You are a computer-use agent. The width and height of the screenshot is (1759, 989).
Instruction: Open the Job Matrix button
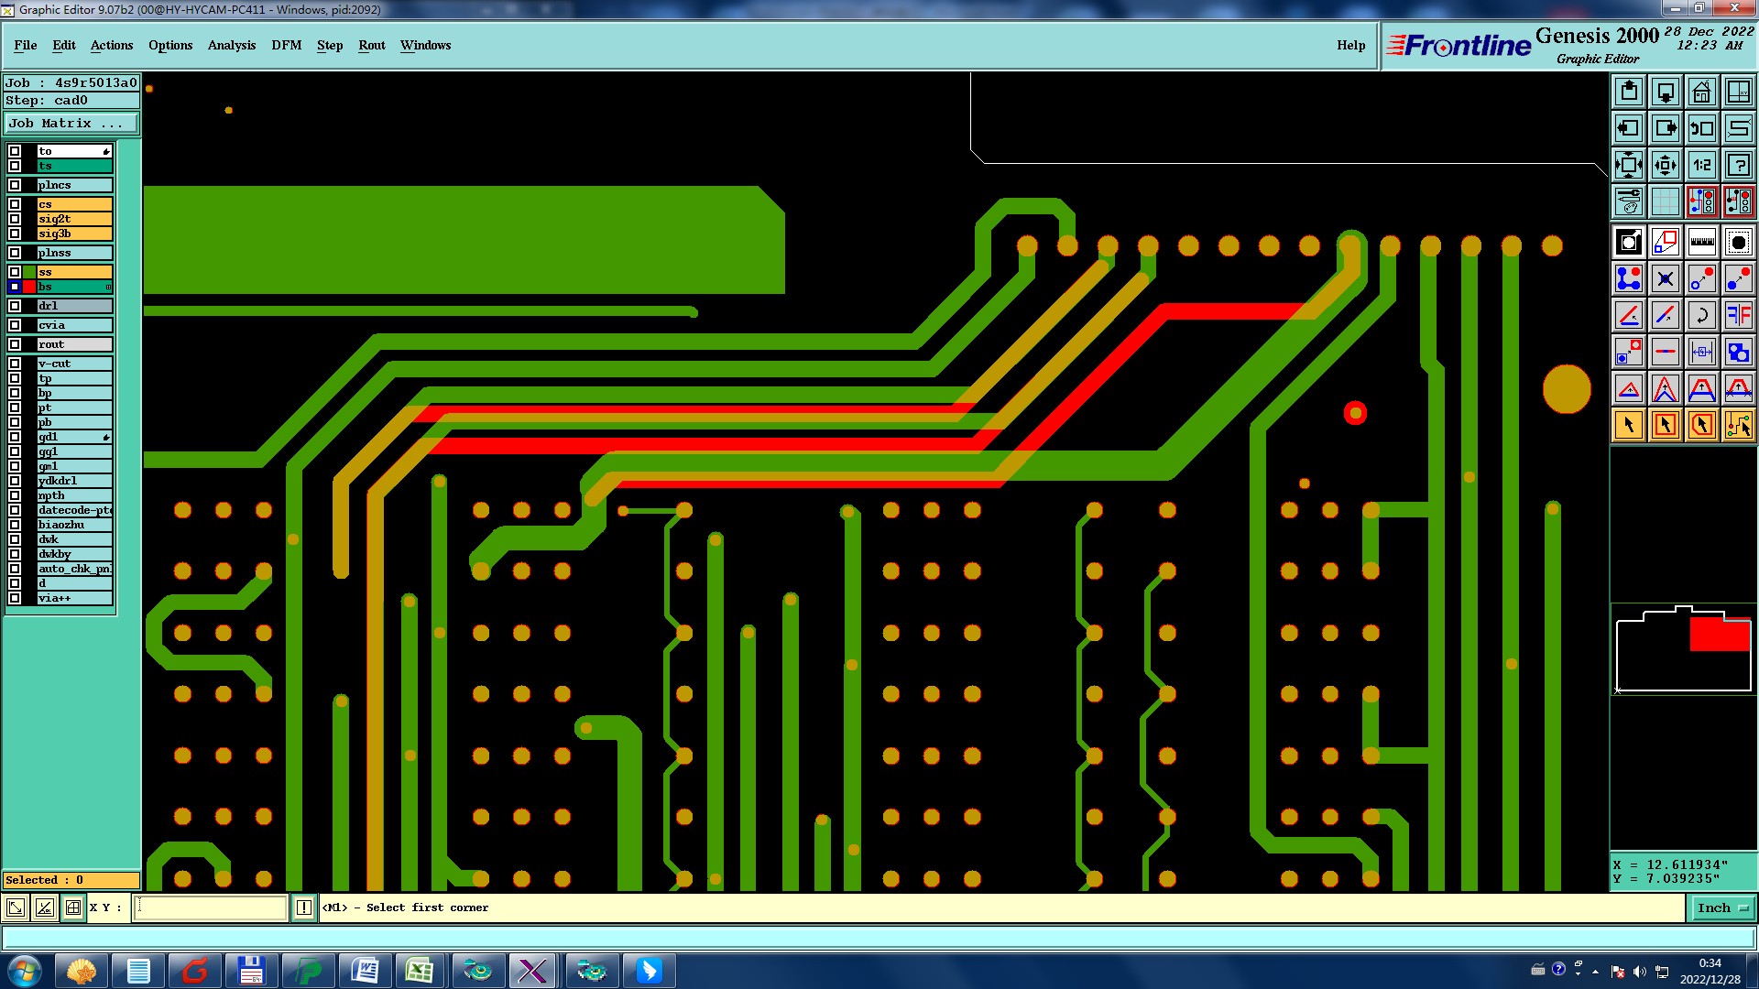coord(71,123)
